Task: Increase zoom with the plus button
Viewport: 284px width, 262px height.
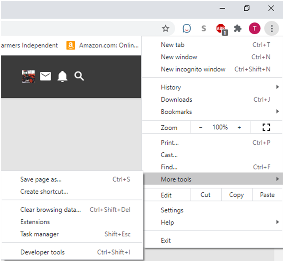Action: [x=239, y=127]
